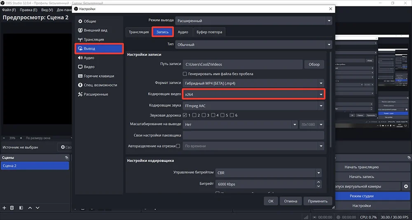The image size is (412, 220).
Task: Switch to the Трансляция output tab
Action: point(138,32)
